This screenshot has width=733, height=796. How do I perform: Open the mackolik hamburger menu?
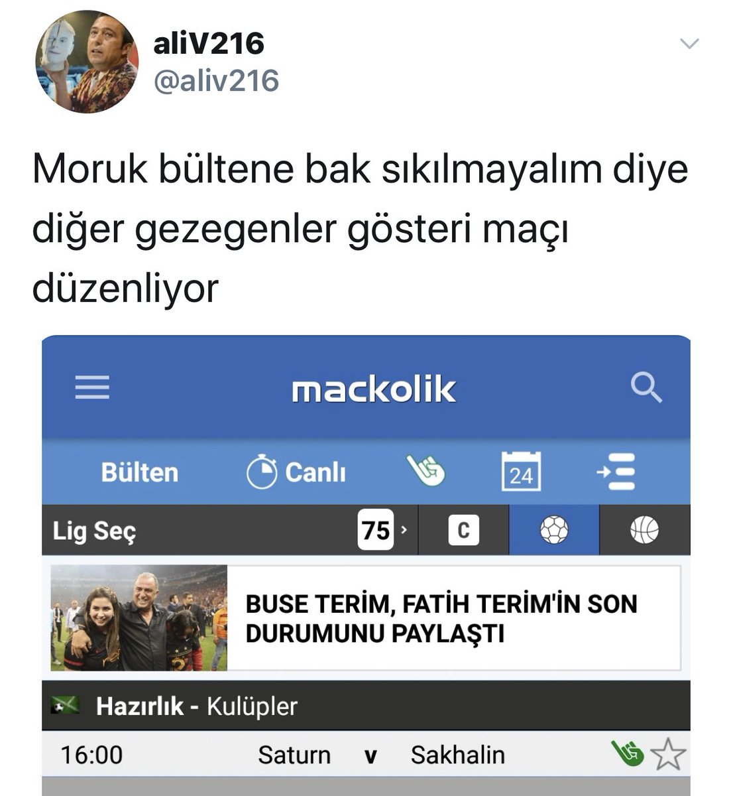click(x=92, y=387)
